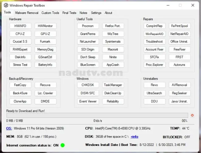Open TaskManager
Screen dimensions: 201x153
point(113,85)
